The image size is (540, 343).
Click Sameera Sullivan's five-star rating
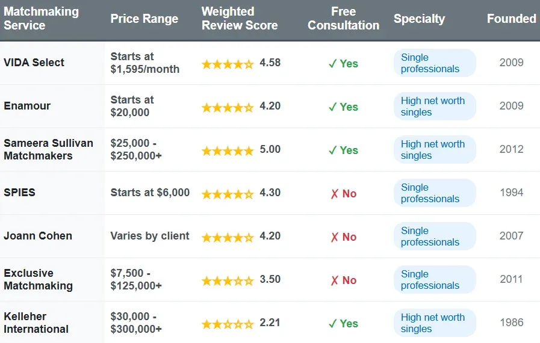[x=228, y=150]
